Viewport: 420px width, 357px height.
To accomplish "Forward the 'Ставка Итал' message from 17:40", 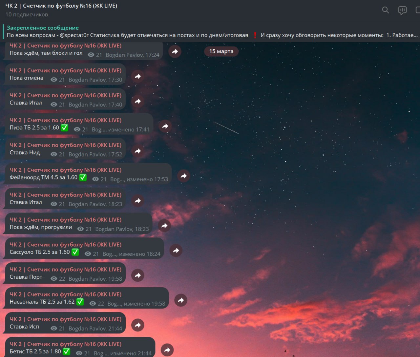I will pos(138,101).
